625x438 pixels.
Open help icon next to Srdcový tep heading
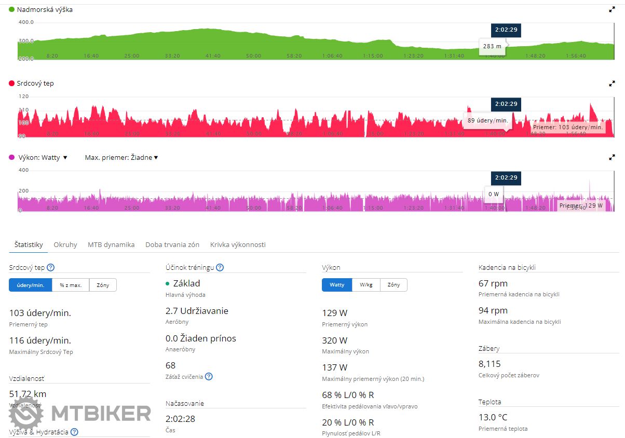[x=50, y=268]
